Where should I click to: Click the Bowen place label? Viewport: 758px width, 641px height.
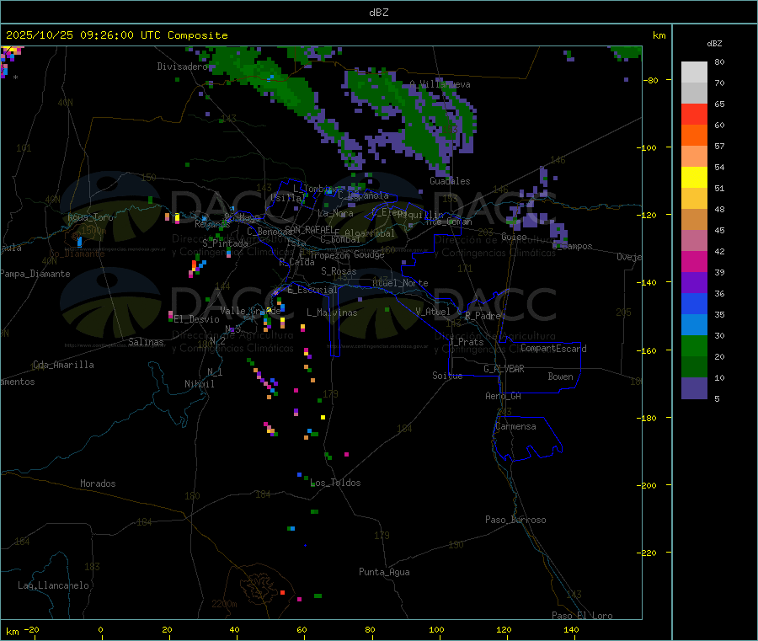(560, 377)
